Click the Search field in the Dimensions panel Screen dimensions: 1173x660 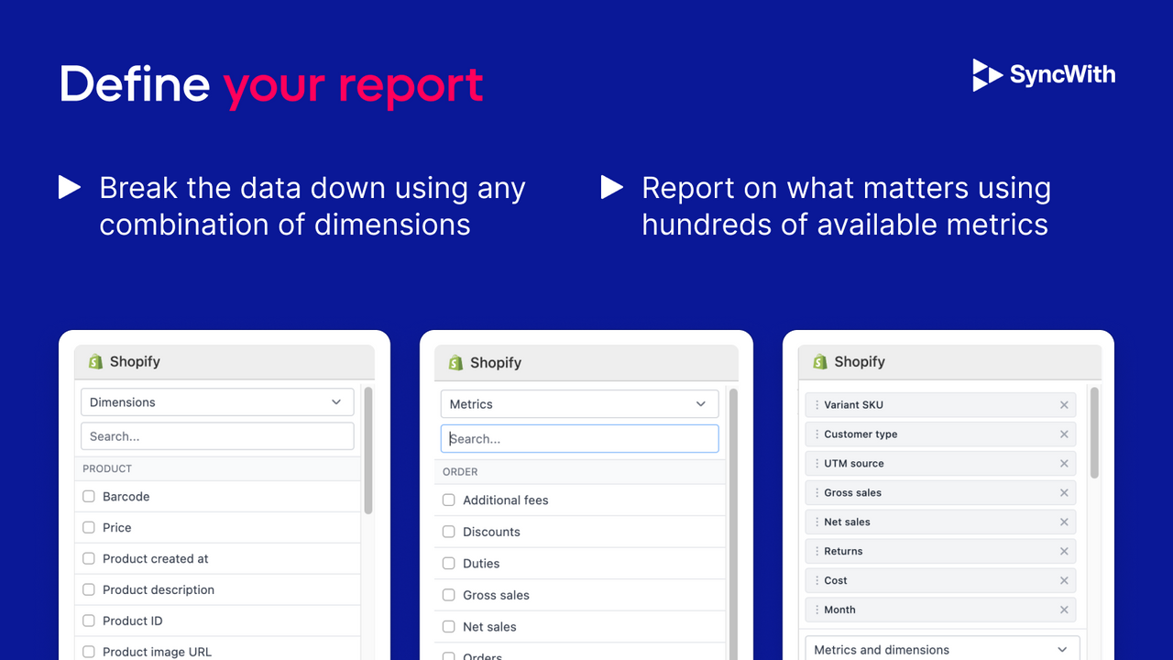coord(217,436)
